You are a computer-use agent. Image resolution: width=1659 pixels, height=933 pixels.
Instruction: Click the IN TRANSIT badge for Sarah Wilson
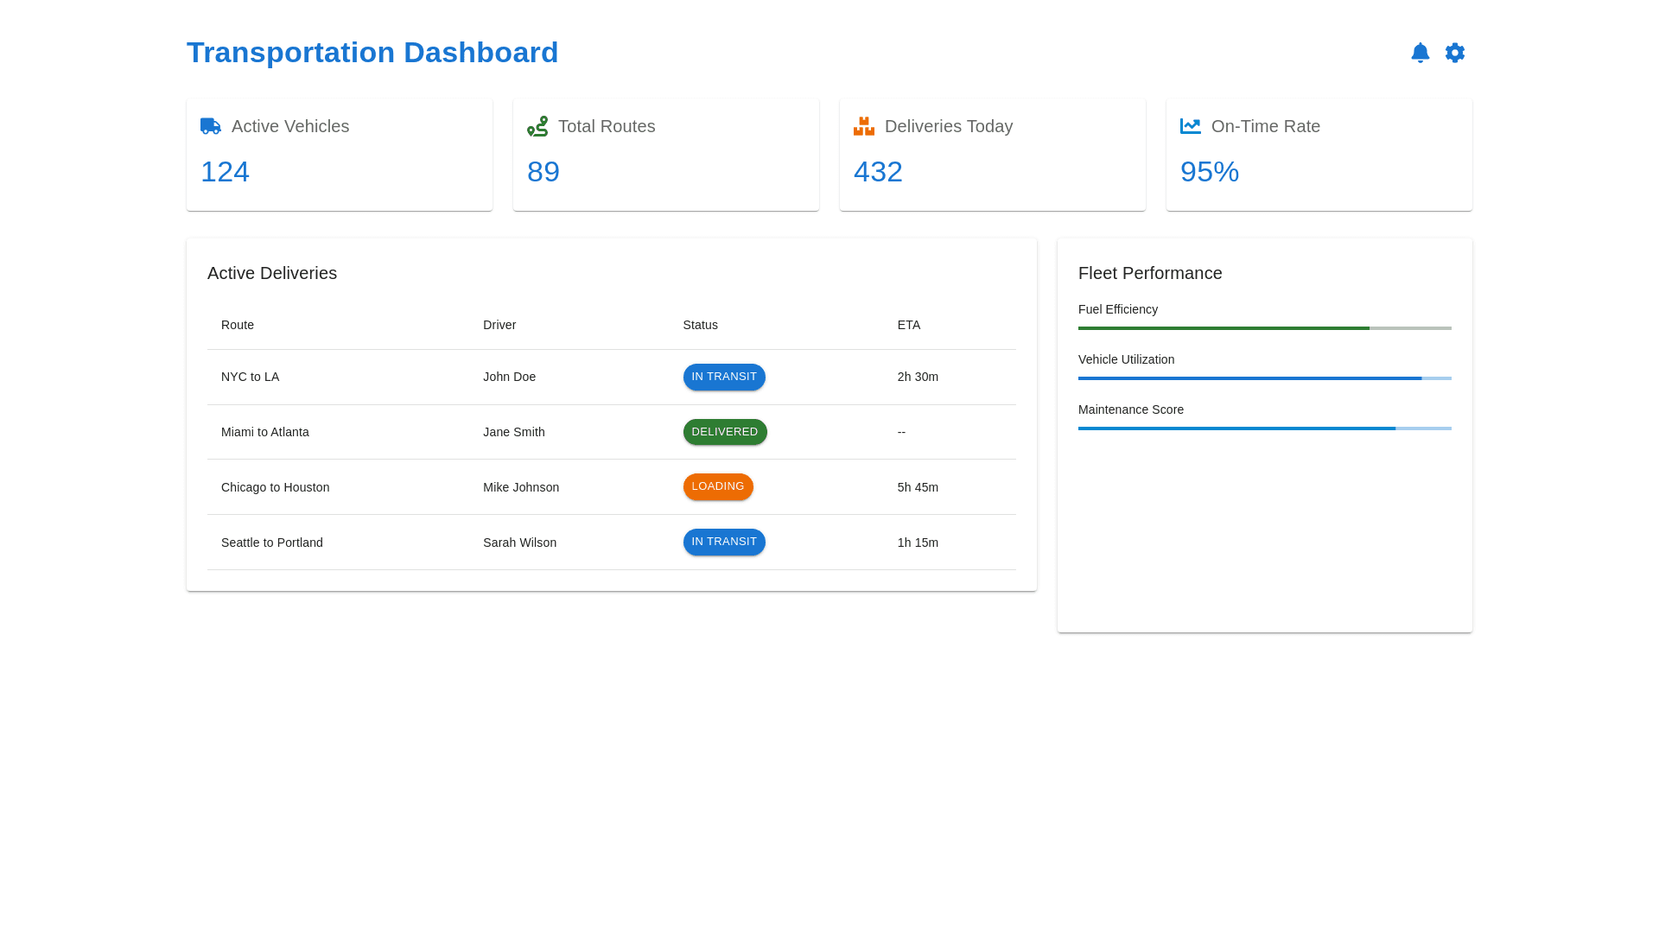724,542
